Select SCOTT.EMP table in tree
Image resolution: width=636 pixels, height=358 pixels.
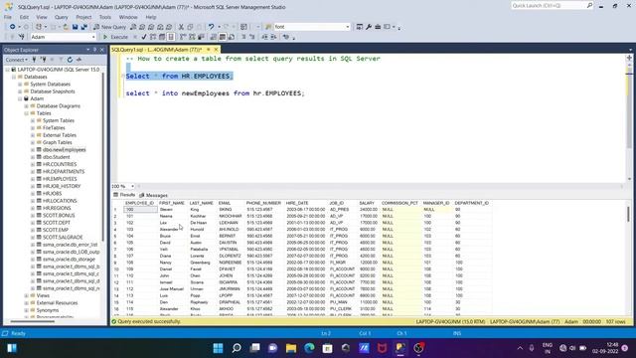click(x=56, y=230)
